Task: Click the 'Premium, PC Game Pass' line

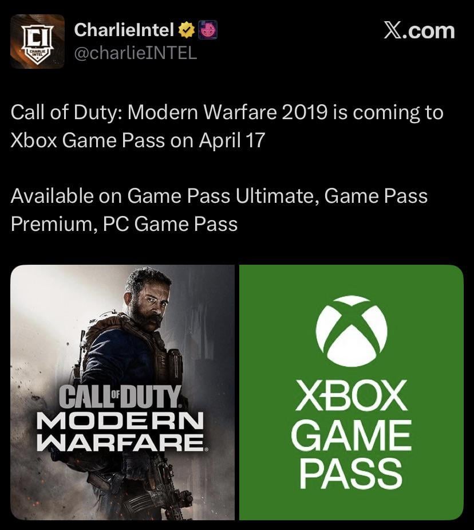Action: pos(124,224)
